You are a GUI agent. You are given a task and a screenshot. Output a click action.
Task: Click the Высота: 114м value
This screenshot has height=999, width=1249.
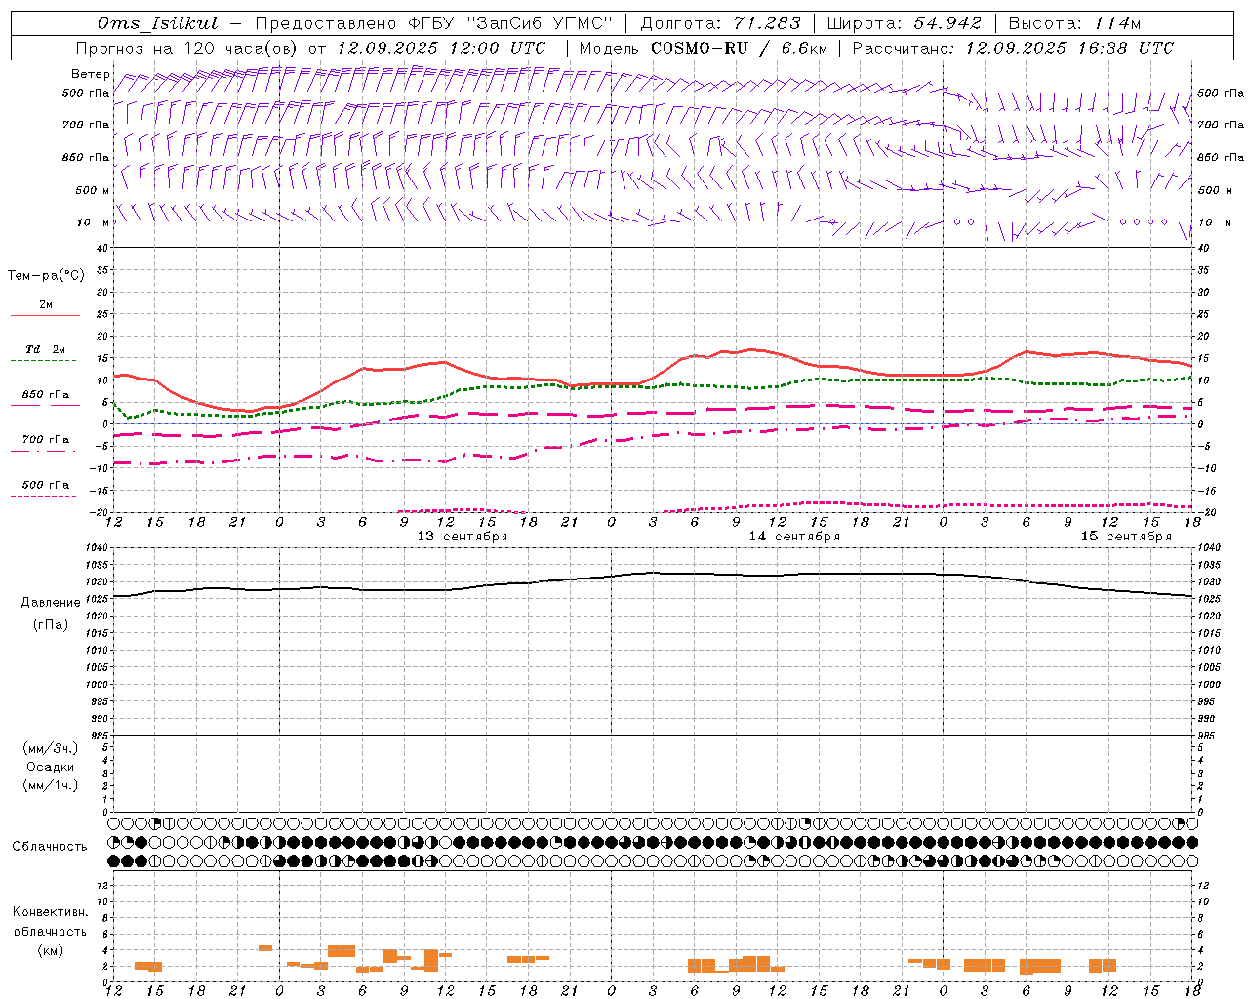[x=1074, y=23]
